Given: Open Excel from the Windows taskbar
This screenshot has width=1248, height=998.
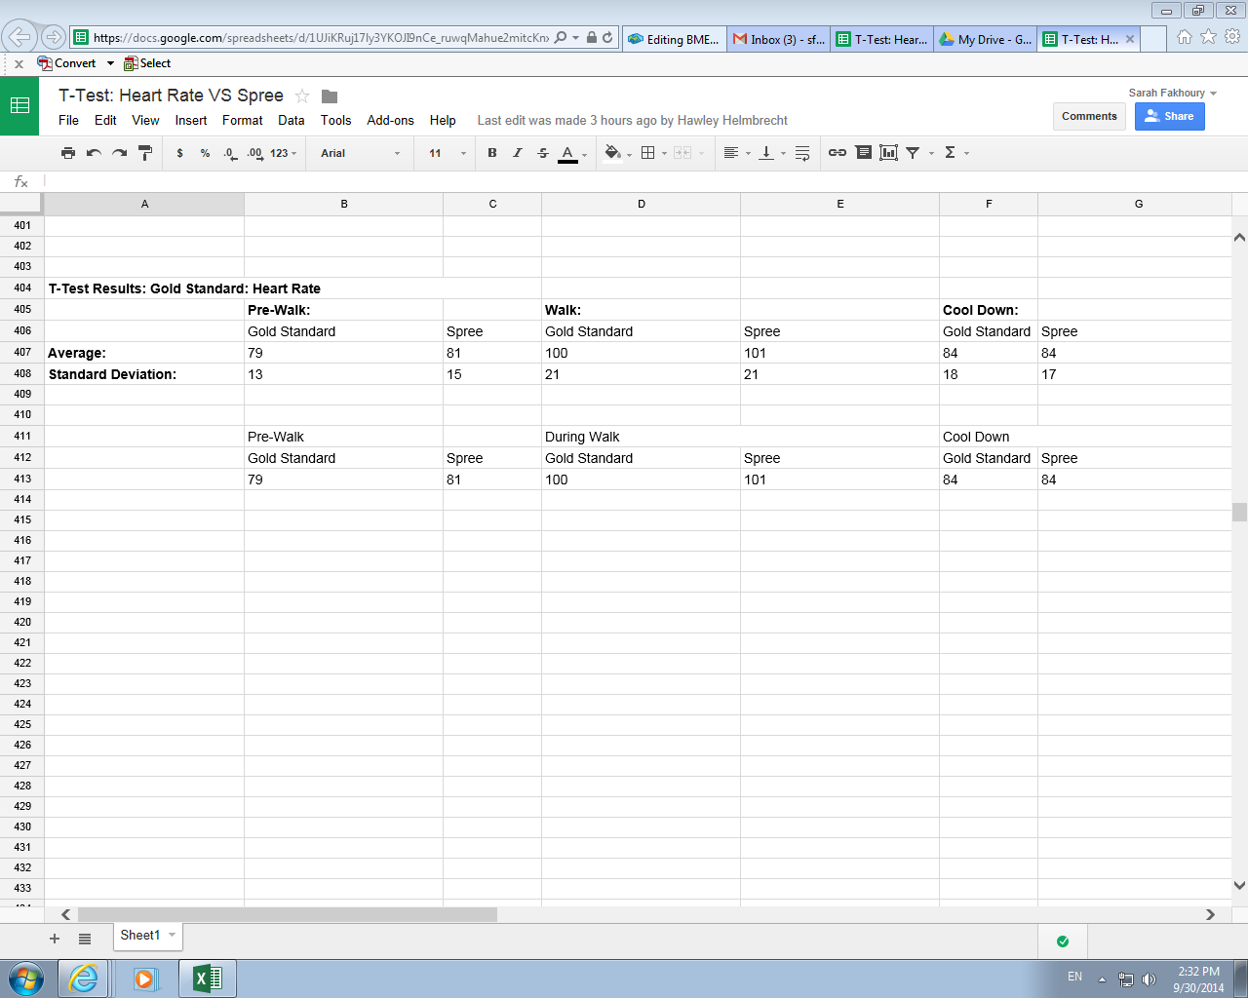Looking at the screenshot, I should [207, 978].
